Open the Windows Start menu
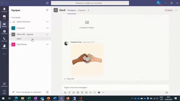The image size is (180, 101). tap(3, 98)
